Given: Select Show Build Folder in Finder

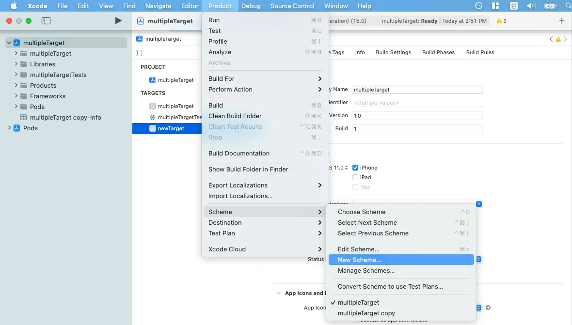Looking at the screenshot, I should (265, 170).
